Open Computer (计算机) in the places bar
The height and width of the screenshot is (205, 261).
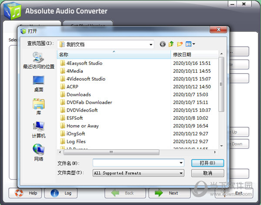tap(39, 130)
